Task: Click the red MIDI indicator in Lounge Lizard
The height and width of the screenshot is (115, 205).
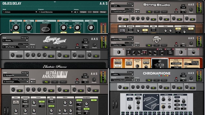Action: click(77, 45)
